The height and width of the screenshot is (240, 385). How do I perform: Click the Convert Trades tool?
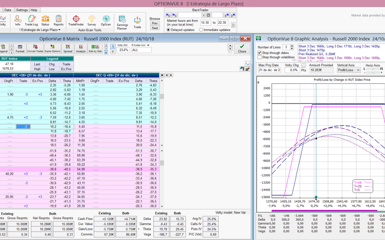pos(35,48)
